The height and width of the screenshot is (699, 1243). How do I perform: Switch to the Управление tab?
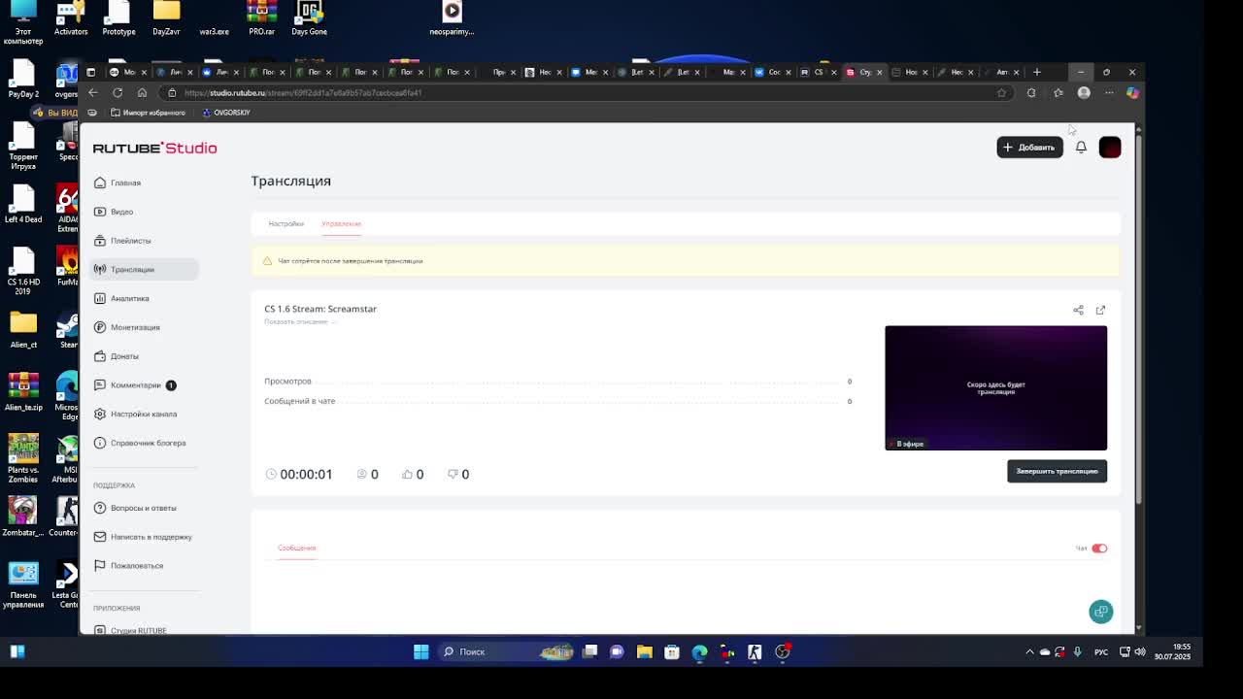[341, 223]
